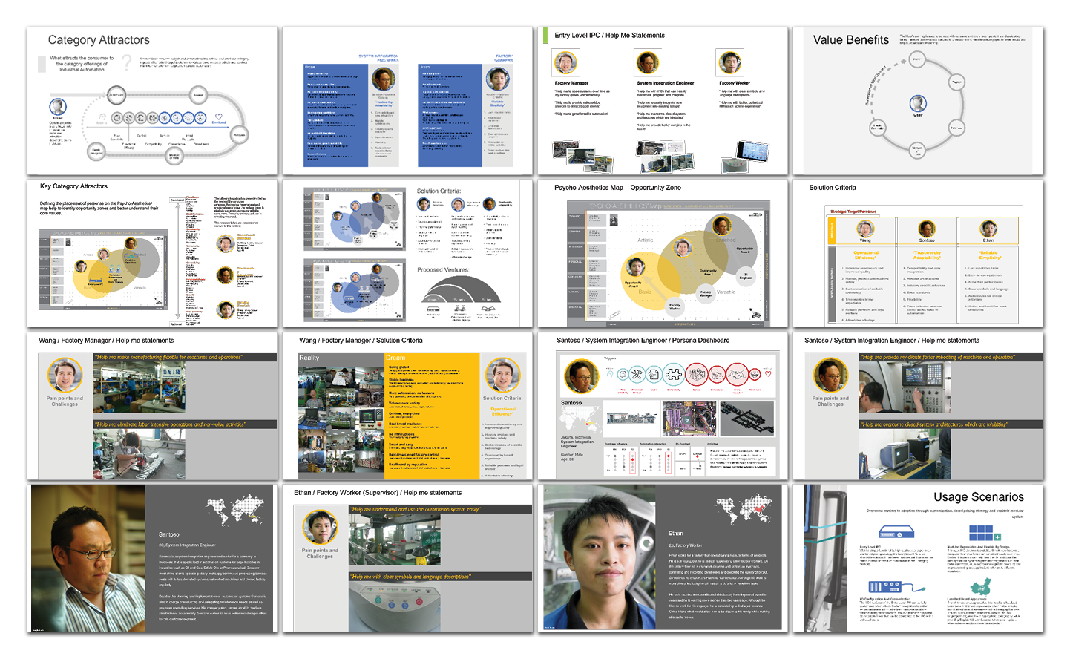
Task: Open the Santoso Help me statements slide
Action: point(918,406)
